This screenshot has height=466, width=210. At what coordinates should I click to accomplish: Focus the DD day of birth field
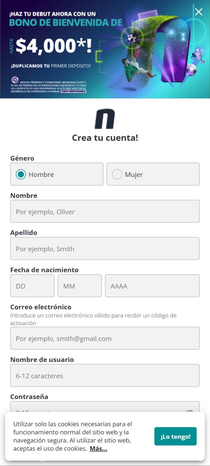(x=32, y=286)
